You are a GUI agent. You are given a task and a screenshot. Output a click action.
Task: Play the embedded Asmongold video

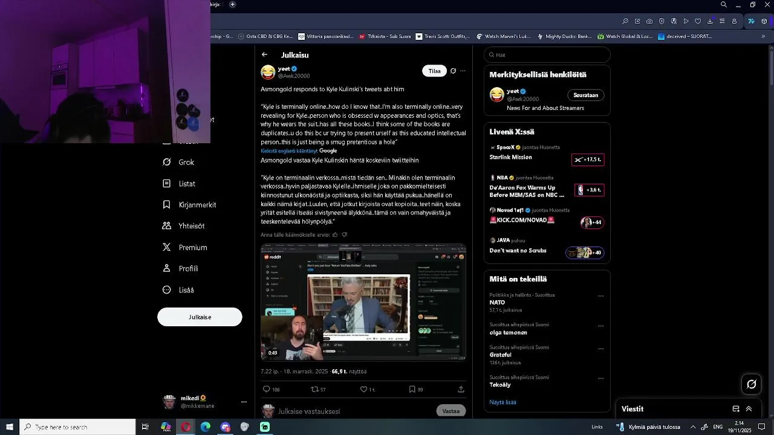(363, 302)
